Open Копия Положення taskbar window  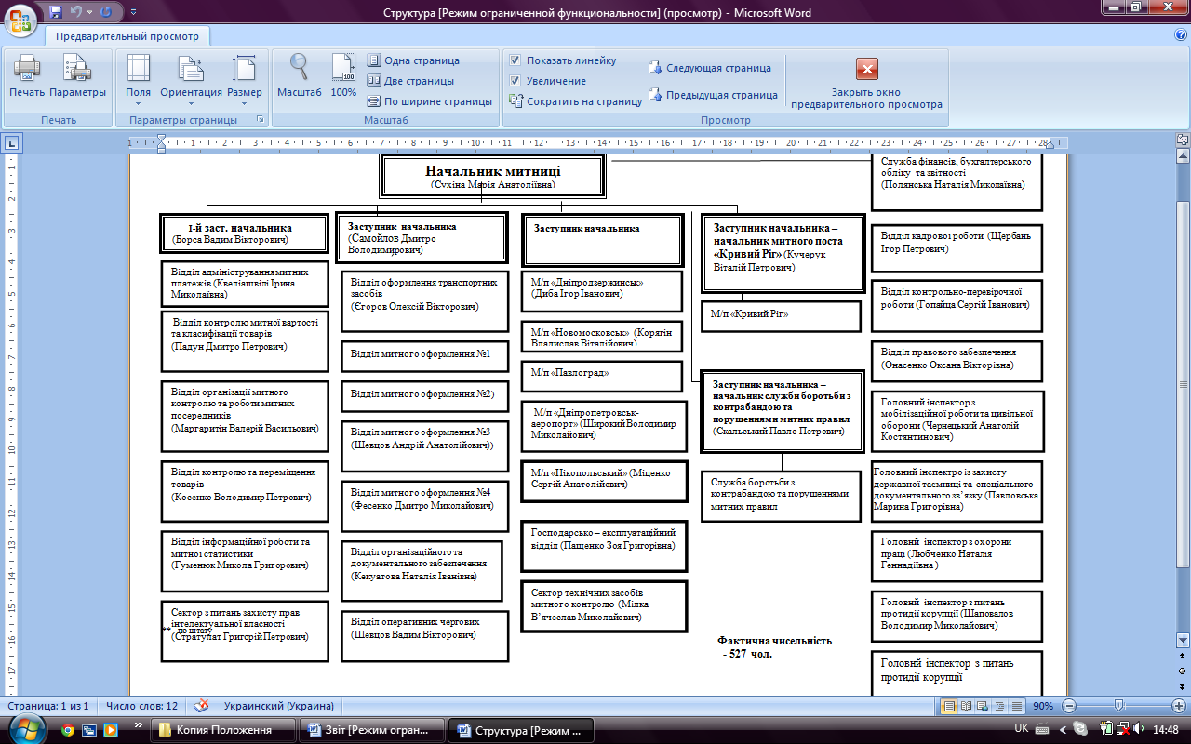[223, 730]
